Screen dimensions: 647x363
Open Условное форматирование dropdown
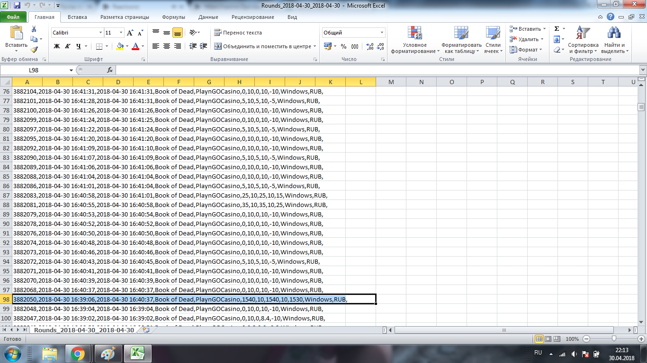tap(415, 40)
